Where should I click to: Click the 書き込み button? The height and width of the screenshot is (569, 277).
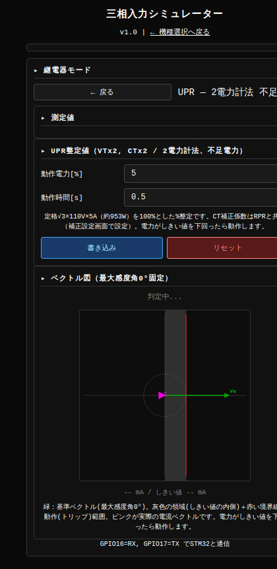pos(102,248)
